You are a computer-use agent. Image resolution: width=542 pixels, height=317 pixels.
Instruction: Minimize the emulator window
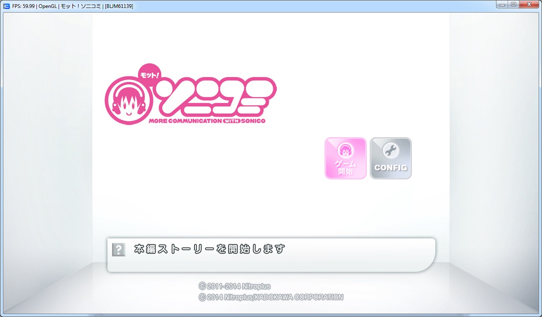[x=502, y=5]
